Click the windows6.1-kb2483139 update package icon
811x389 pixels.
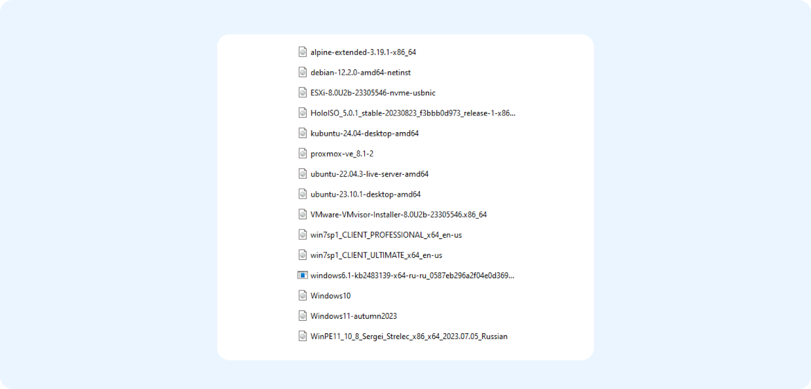[x=303, y=275]
